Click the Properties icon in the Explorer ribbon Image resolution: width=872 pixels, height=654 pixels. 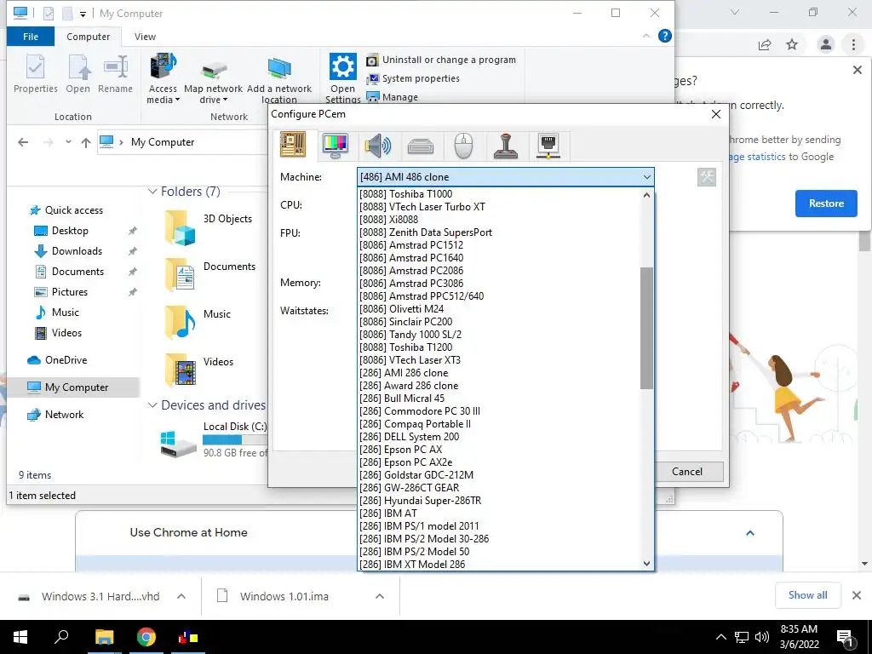35,68
